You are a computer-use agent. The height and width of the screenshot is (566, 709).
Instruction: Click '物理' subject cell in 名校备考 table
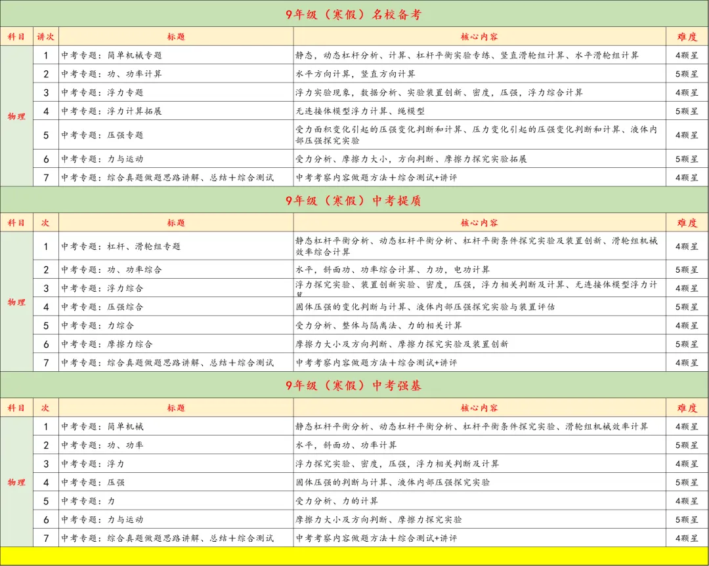point(16,117)
